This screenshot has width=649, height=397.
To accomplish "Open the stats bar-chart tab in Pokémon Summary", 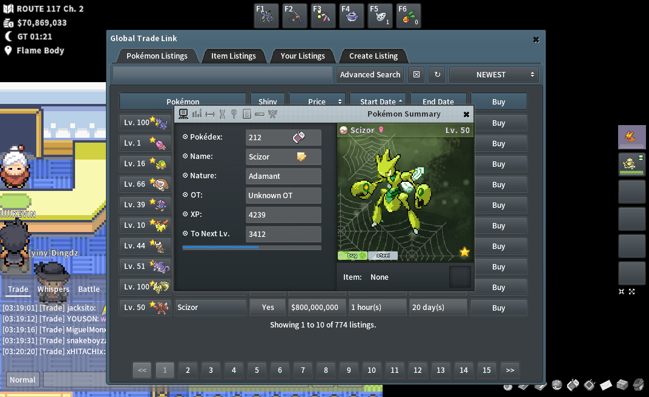I will (x=197, y=114).
